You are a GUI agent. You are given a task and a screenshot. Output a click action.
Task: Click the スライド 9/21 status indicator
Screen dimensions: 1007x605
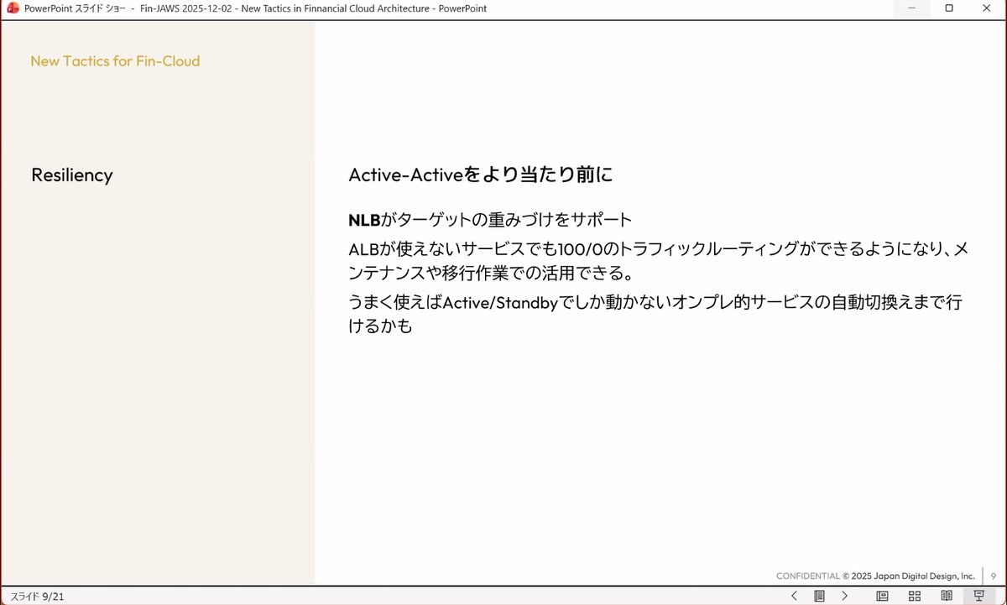pyautogui.click(x=37, y=597)
